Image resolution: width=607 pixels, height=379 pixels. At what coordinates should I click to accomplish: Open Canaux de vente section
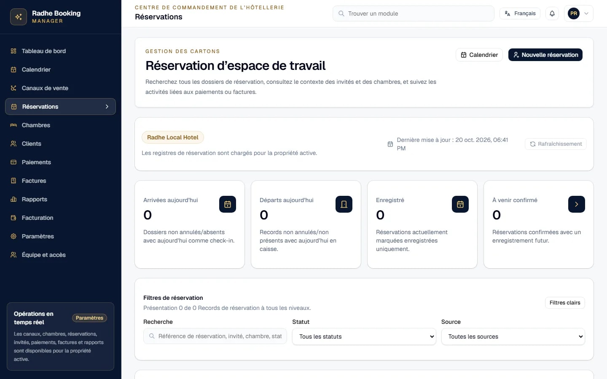click(60, 88)
